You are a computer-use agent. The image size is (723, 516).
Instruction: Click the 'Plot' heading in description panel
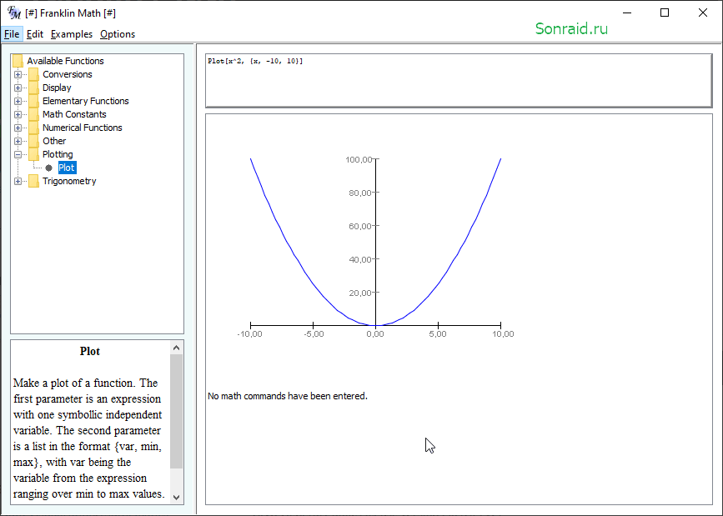pyautogui.click(x=90, y=352)
